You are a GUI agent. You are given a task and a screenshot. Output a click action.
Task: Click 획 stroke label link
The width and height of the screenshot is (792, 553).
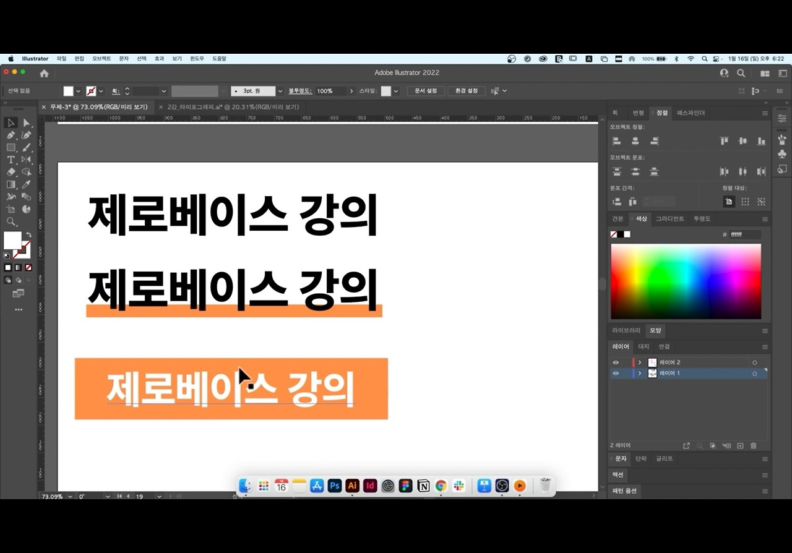115,91
